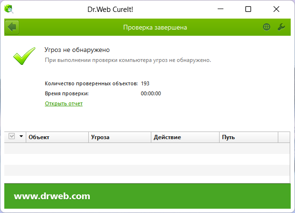
Task: Sort by the Угроза column header
Action: 120,137
